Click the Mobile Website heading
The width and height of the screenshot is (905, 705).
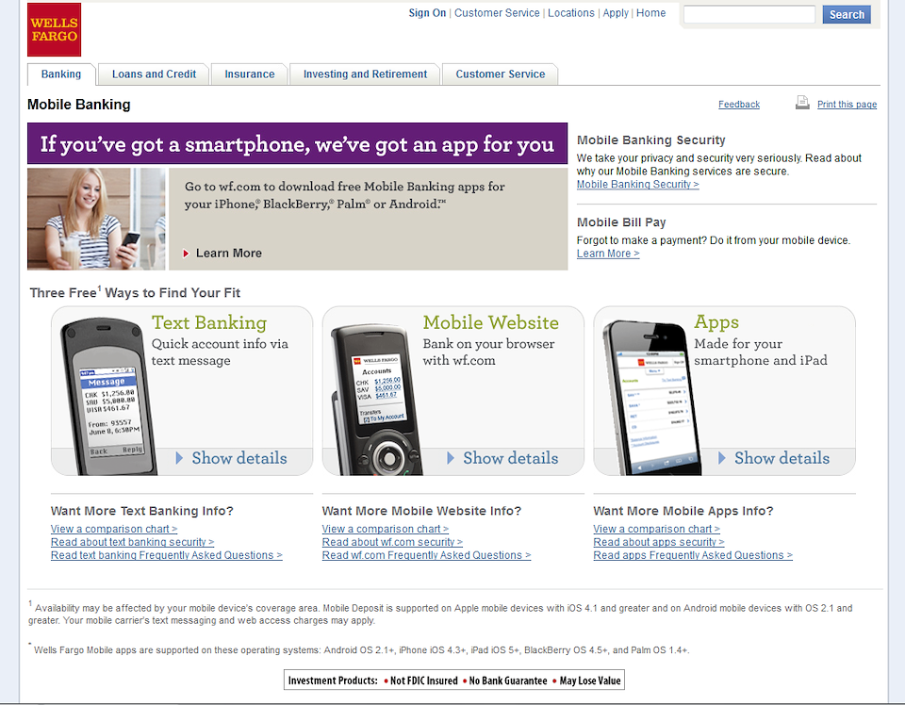pos(490,322)
